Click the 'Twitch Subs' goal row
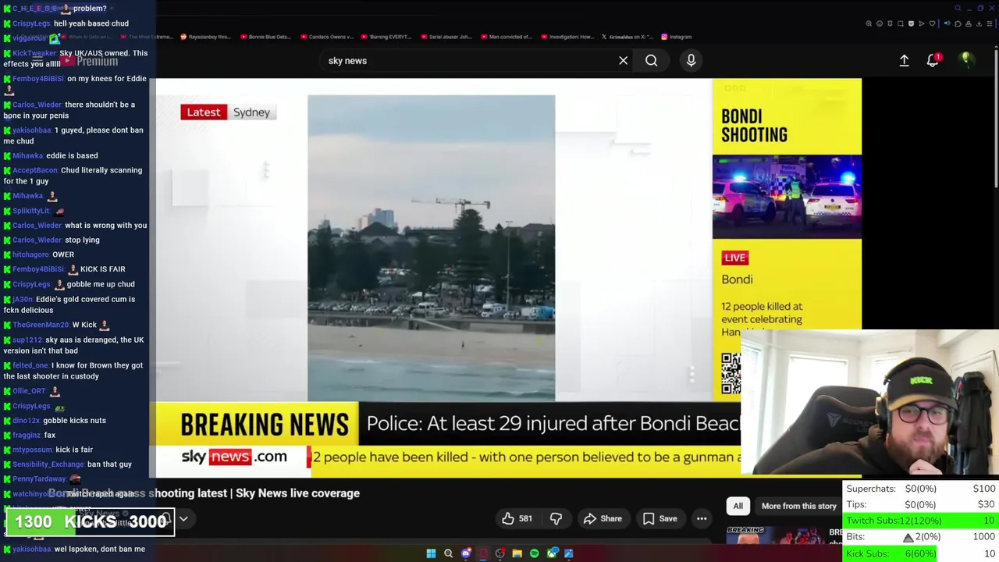Image resolution: width=999 pixels, height=562 pixels. point(921,521)
